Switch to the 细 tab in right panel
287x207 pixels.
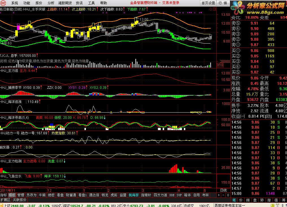(x=248, y=200)
